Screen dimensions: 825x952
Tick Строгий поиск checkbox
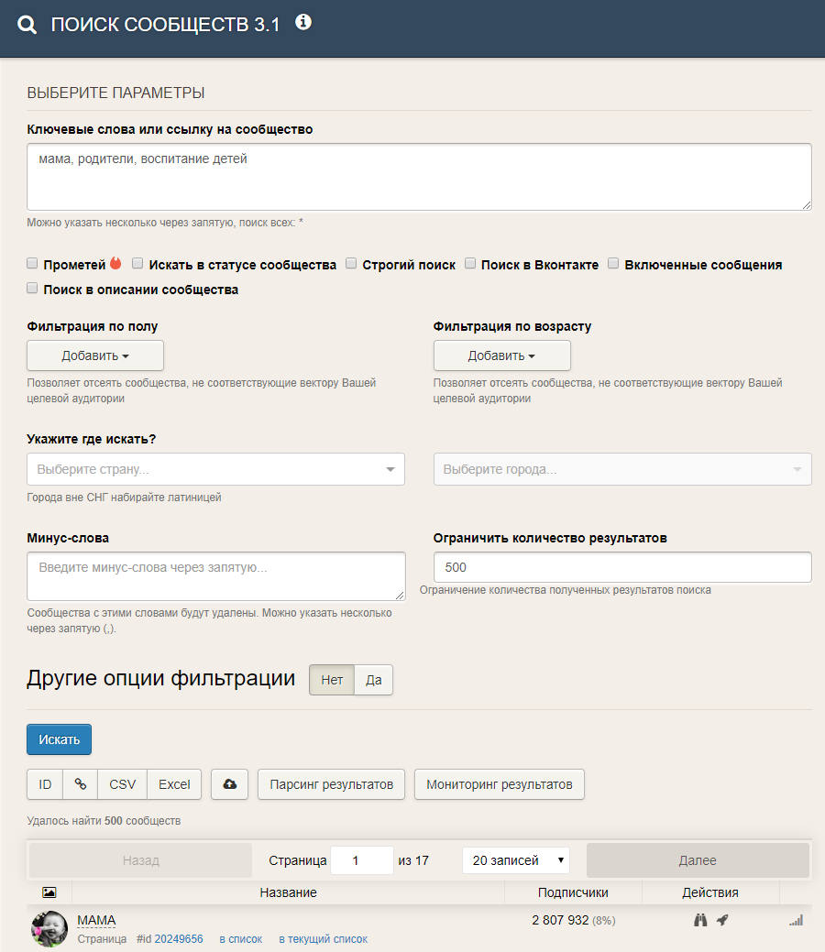pyautogui.click(x=351, y=264)
